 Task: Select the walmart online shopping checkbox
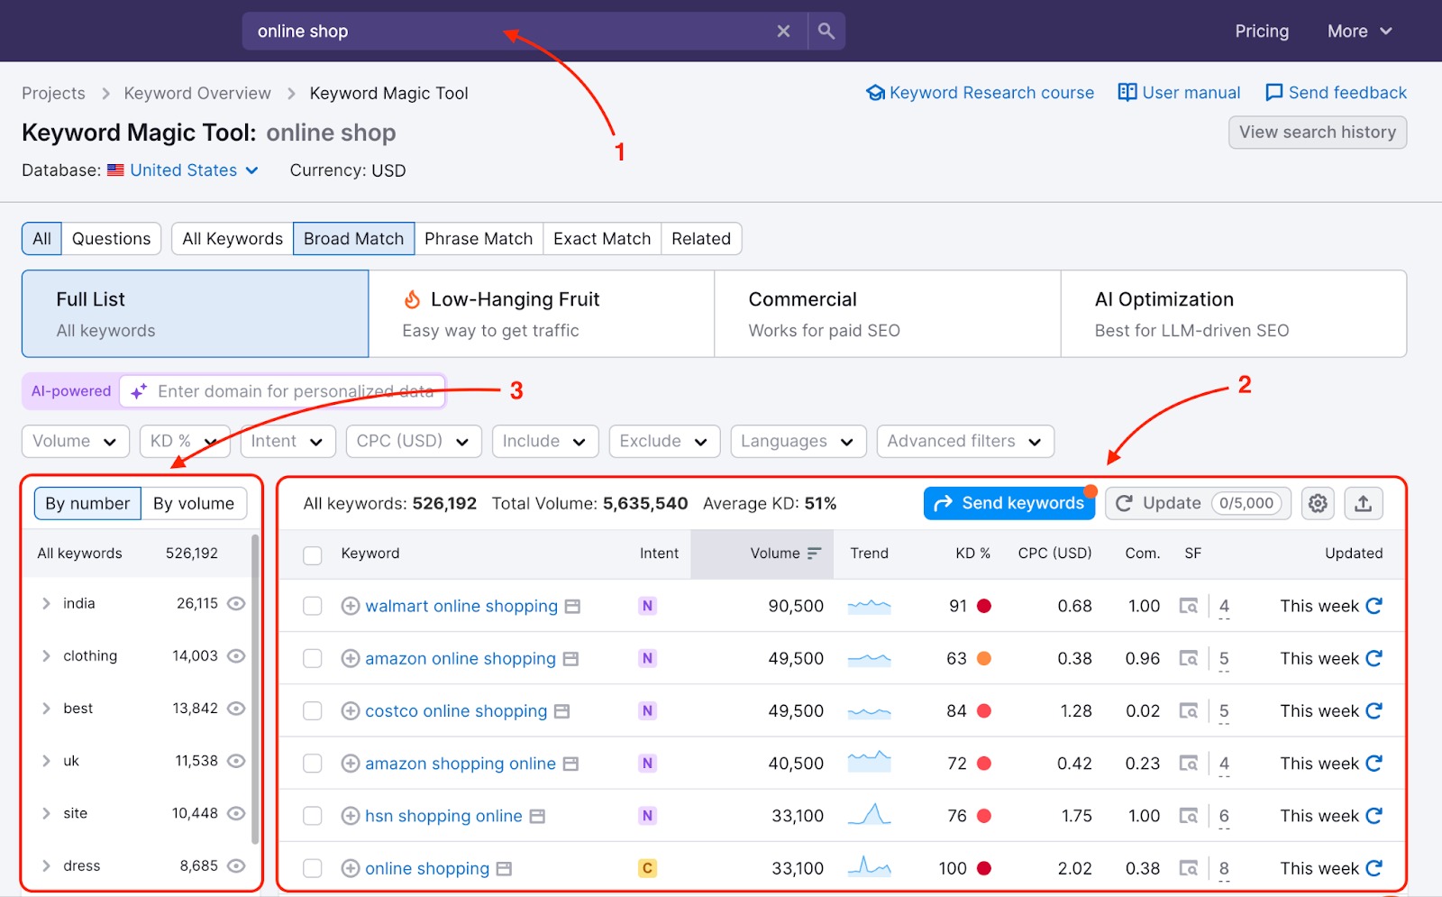pos(312,606)
